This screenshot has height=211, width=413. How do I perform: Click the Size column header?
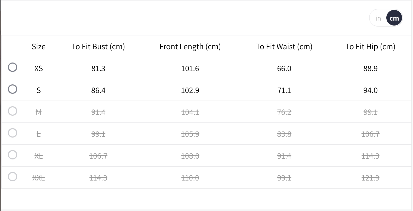tap(39, 47)
